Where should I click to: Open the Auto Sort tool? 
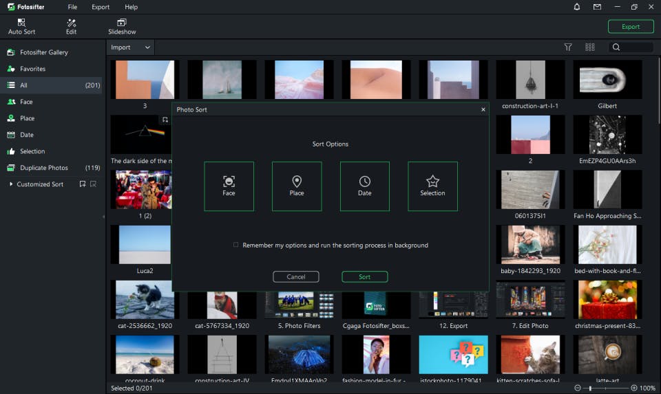pyautogui.click(x=21, y=27)
